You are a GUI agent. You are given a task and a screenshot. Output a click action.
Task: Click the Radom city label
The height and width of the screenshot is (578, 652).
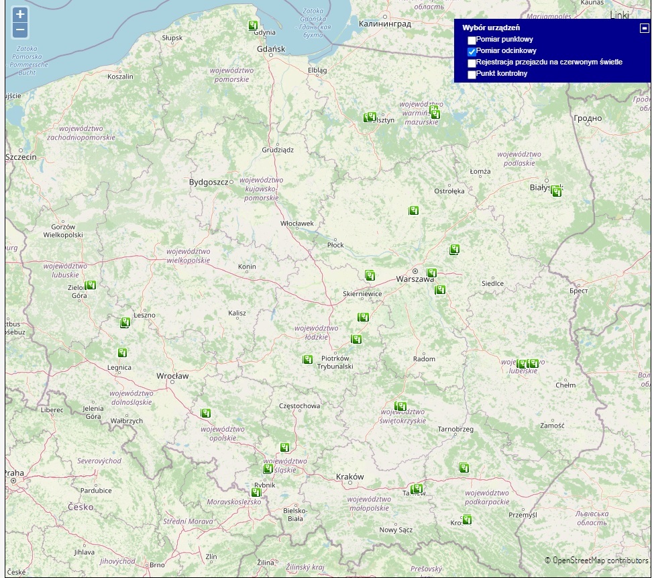[x=424, y=358]
